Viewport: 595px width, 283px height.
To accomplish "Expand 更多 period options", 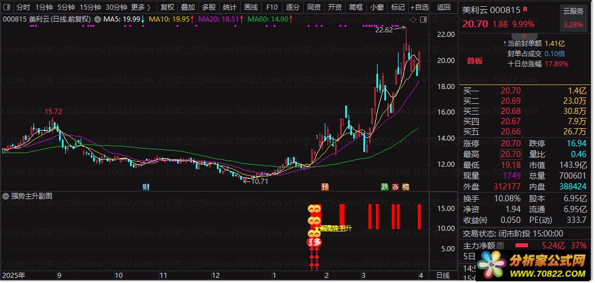I will (x=140, y=7).
